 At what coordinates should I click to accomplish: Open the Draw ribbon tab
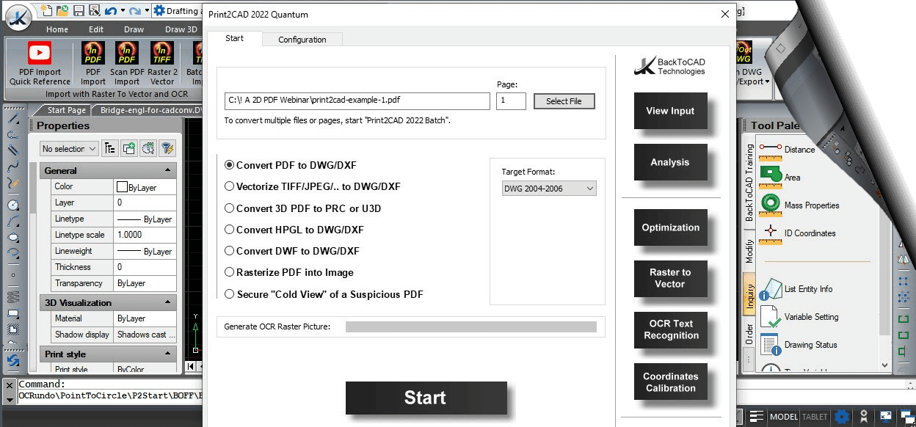pyautogui.click(x=134, y=29)
